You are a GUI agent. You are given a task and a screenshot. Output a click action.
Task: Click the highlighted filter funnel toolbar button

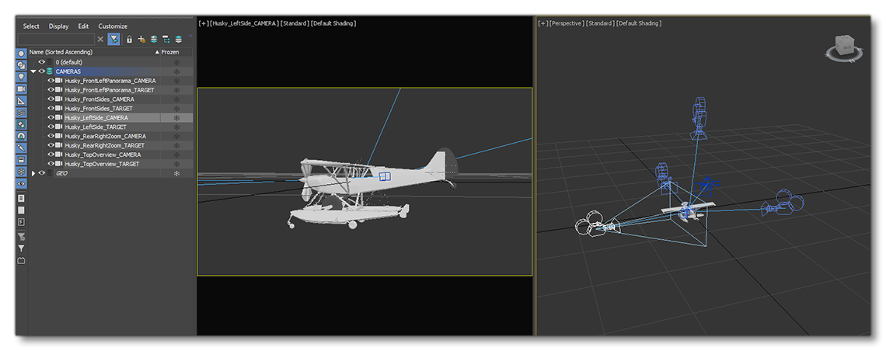pyautogui.click(x=113, y=39)
